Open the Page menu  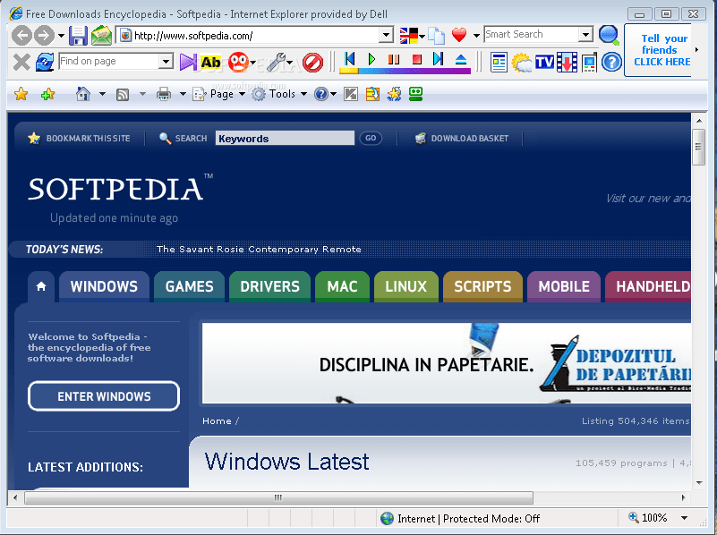click(x=219, y=94)
